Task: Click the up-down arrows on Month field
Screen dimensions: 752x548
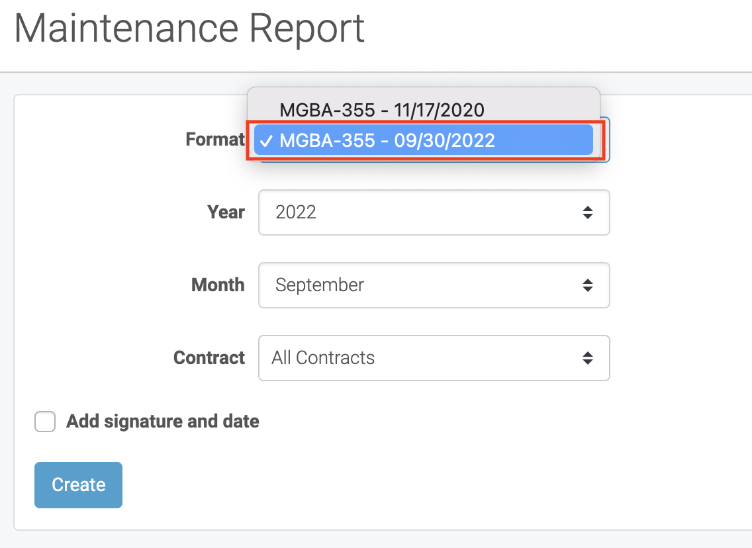Action: click(x=587, y=285)
